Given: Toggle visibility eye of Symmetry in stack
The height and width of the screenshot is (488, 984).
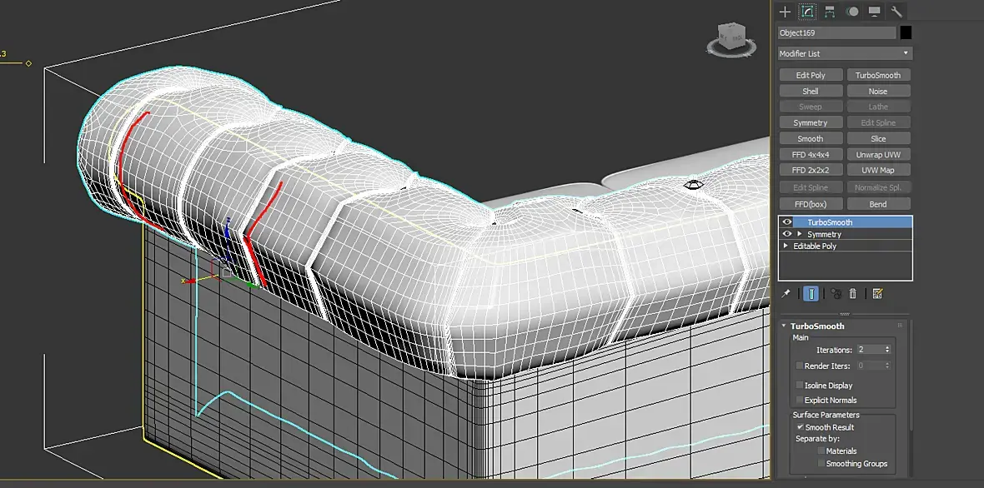Looking at the screenshot, I should 787,234.
